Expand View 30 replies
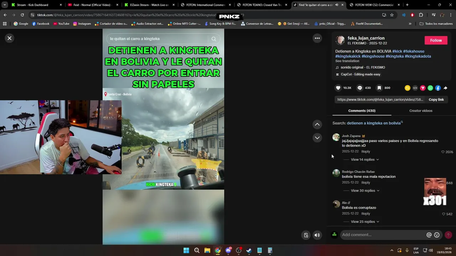The height and width of the screenshot is (256, 456). (365, 191)
